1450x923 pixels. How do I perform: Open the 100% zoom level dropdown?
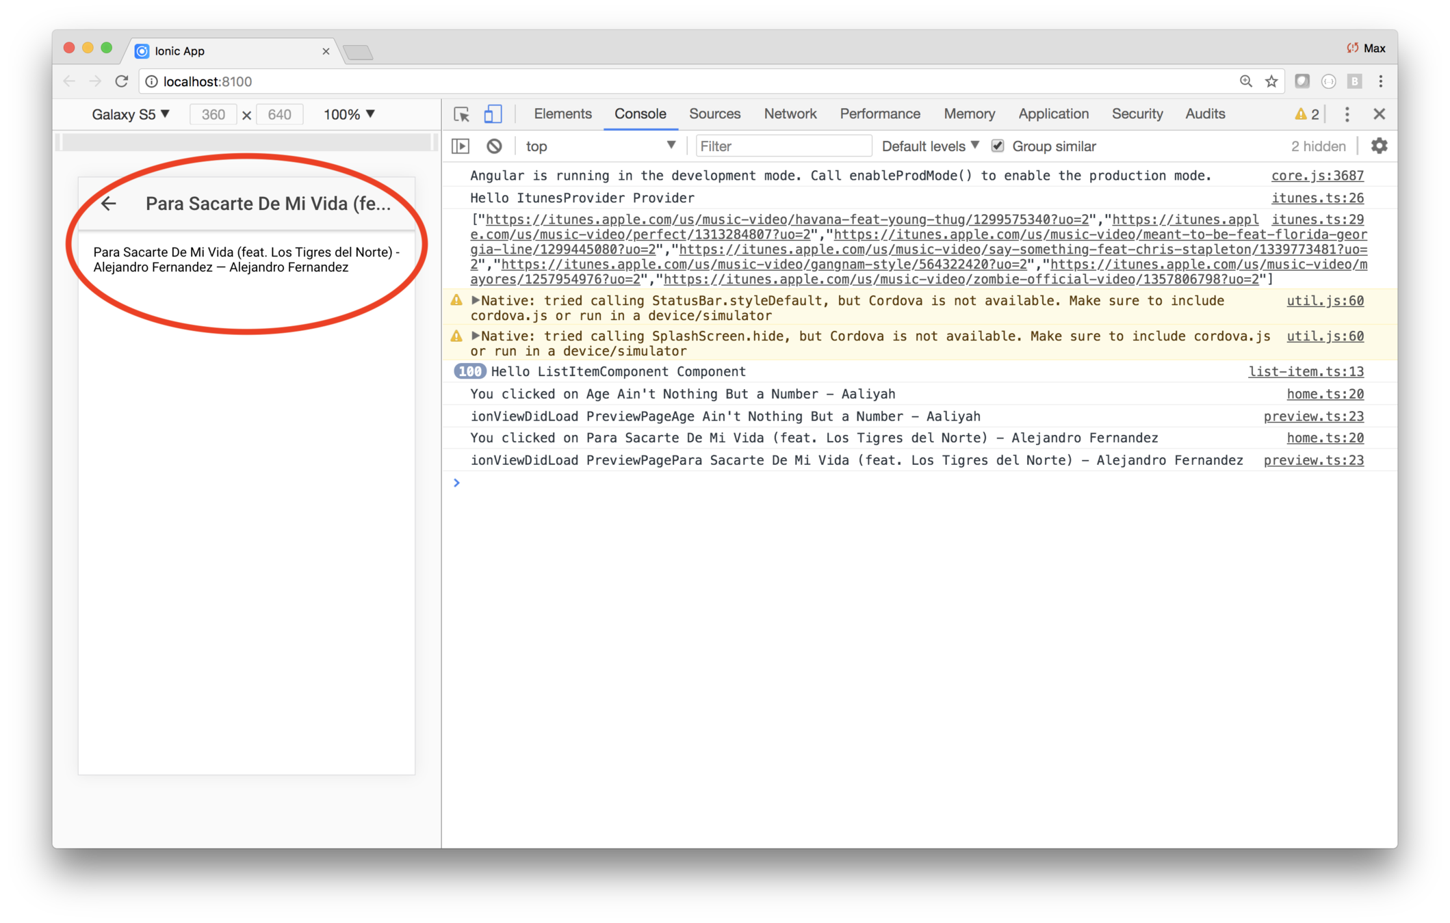349,114
